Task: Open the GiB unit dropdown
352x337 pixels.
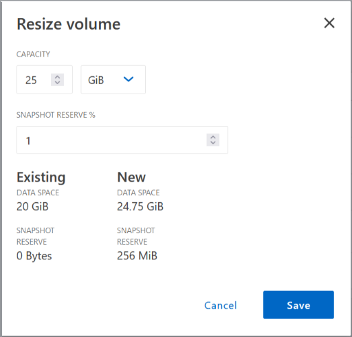Action: click(113, 80)
